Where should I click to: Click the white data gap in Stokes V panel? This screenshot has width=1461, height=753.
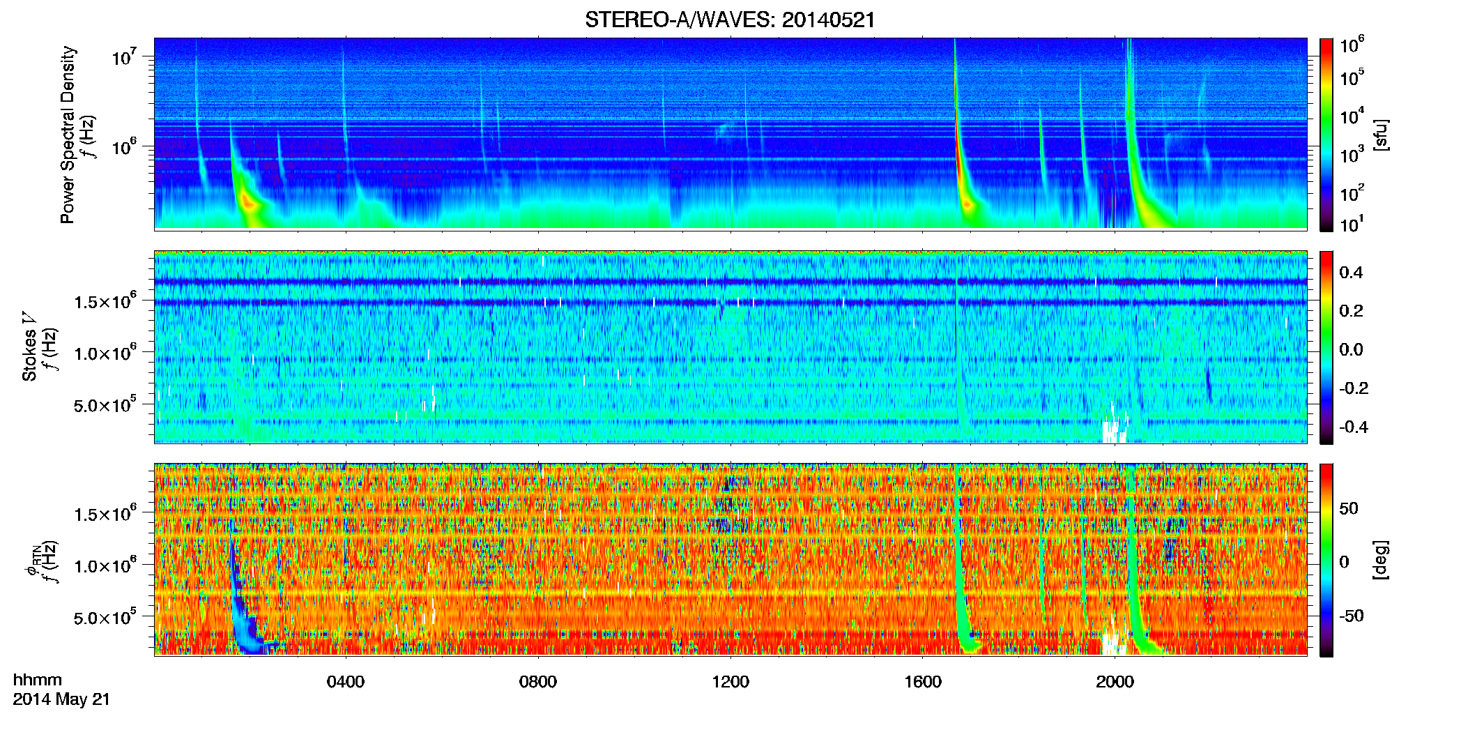point(1114,424)
